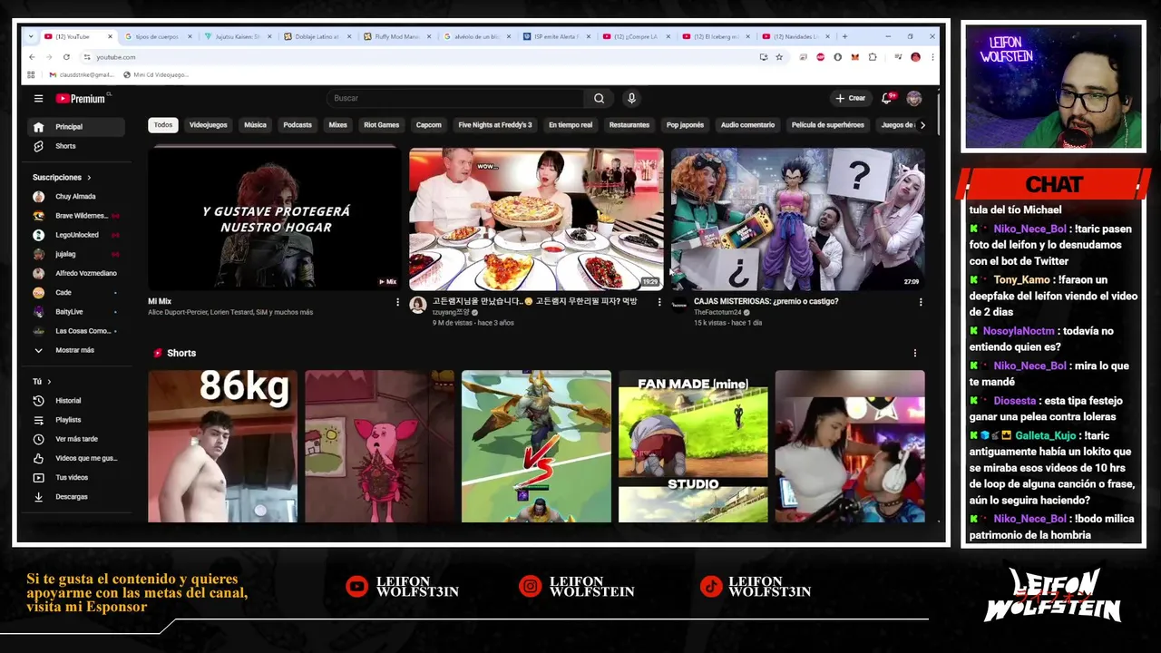Click the YouTube Premium logo
The image size is (1161, 653).
click(x=82, y=98)
